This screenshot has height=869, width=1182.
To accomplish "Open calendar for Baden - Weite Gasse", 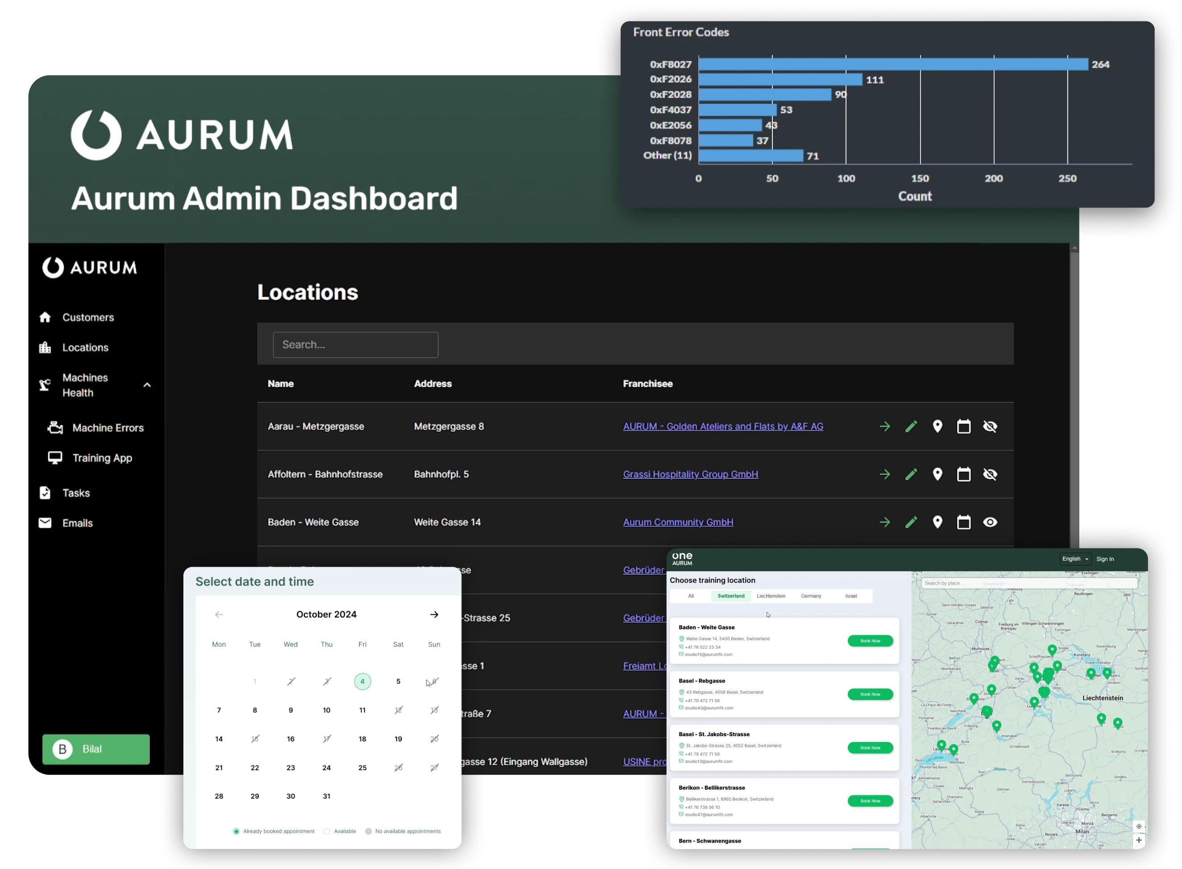I will (964, 523).
